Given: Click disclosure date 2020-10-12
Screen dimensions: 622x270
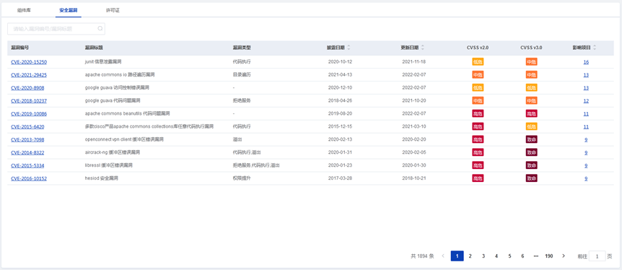Looking at the screenshot, I should click(x=341, y=62).
